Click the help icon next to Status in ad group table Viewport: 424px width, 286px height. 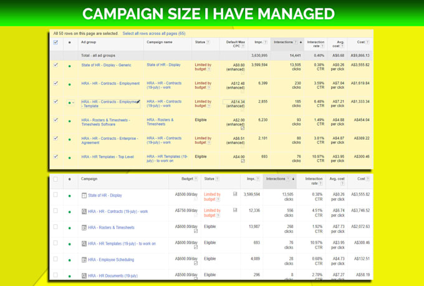(208, 42)
